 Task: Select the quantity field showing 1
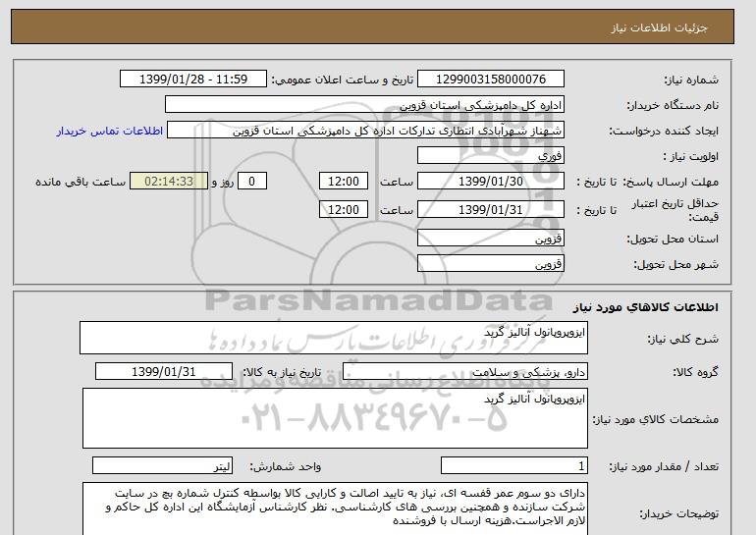pos(514,466)
